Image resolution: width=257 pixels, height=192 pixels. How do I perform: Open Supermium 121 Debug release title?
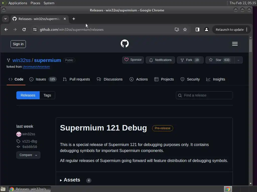[x=103, y=128]
